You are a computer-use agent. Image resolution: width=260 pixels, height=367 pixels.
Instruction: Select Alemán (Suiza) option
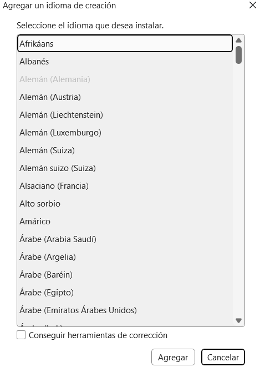pyautogui.click(x=125, y=150)
